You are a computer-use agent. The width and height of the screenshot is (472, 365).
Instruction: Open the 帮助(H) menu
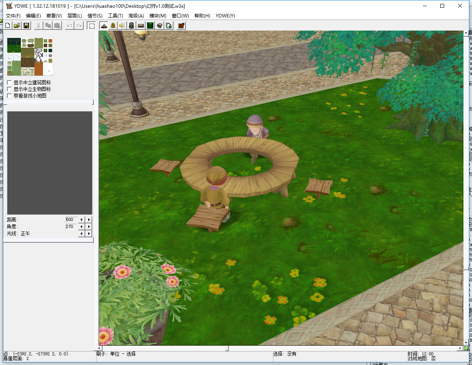click(x=202, y=16)
